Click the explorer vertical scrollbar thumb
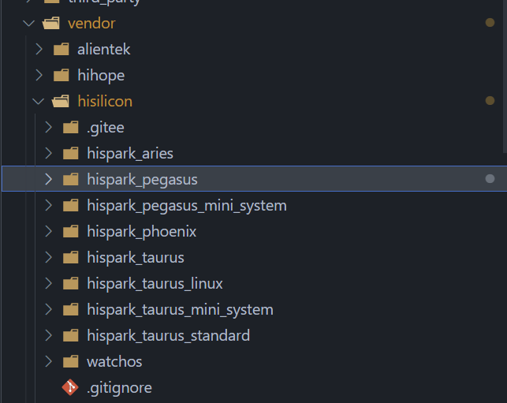Viewport: 507px width, 403px height. tap(505, 76)
